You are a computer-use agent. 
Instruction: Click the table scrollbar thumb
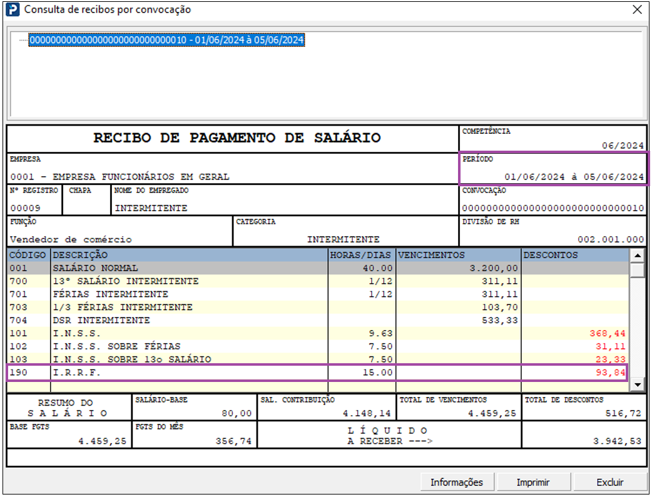638,269
